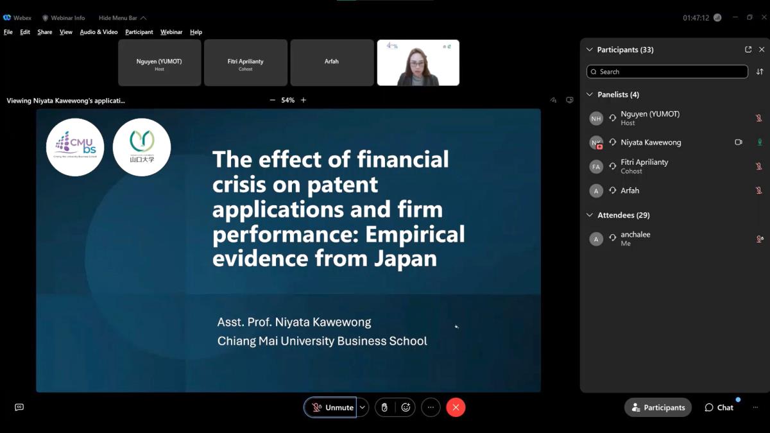Click the raise hand icon
This screenshot has width=770, height=433.
384,407
